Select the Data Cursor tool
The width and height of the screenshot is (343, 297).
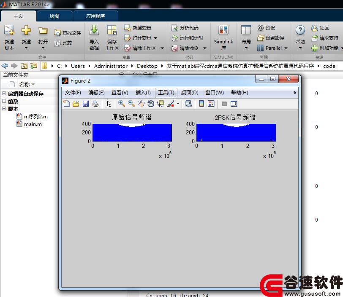161,104
